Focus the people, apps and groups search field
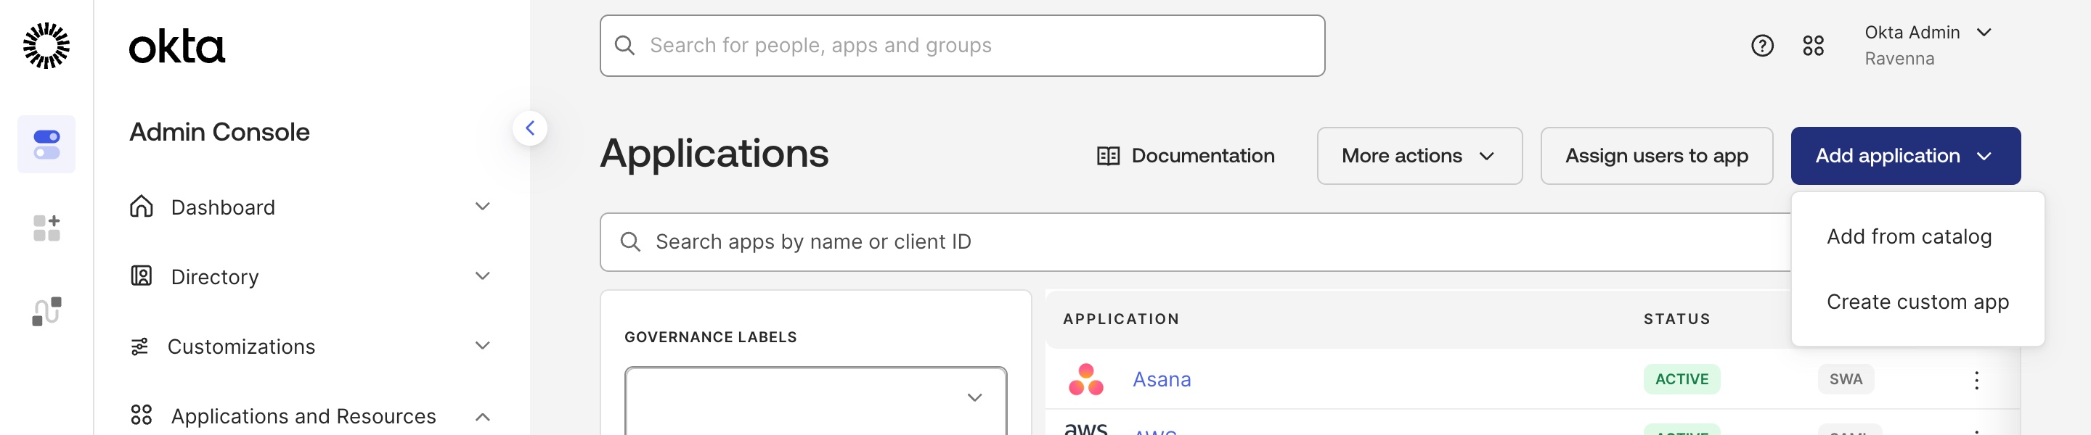The width and height of the screenshot is (2091, 435). point(962,46)
